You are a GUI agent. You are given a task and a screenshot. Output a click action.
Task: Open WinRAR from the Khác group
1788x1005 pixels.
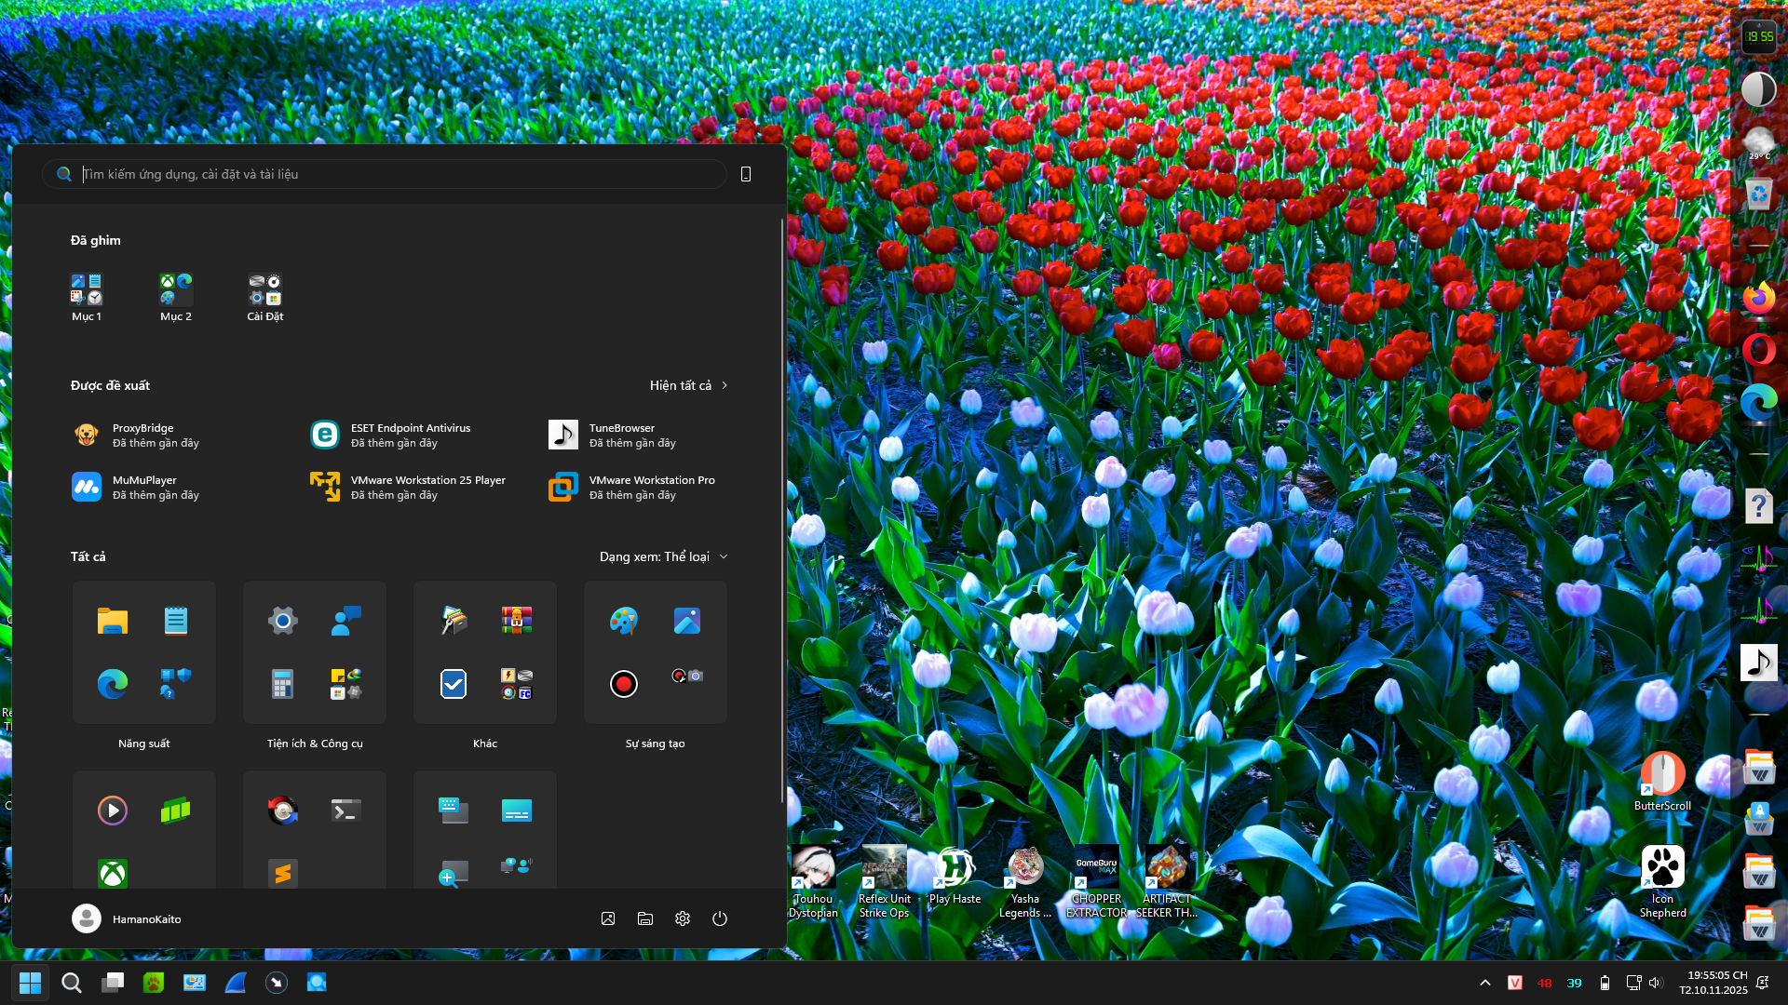click(x=516, y=620)
